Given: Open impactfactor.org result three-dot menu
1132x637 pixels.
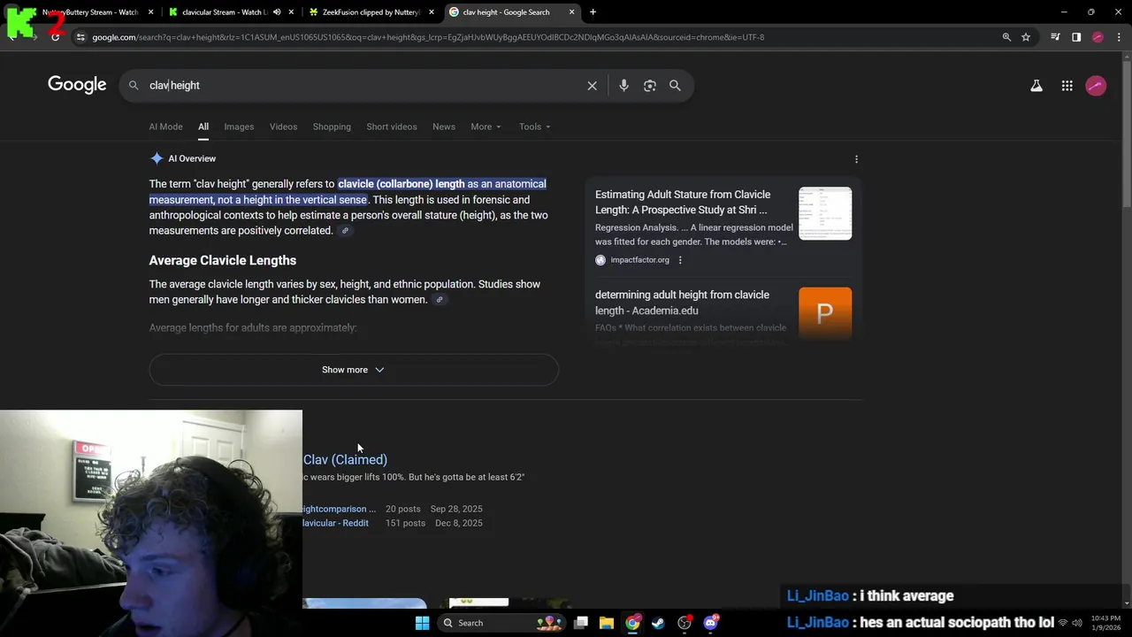Looking at the screenshot, I should click(x=680, y=260).
